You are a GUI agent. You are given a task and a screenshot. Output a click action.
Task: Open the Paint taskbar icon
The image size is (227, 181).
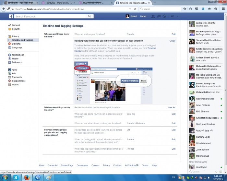pyautogui.click(x=49, y=177)
